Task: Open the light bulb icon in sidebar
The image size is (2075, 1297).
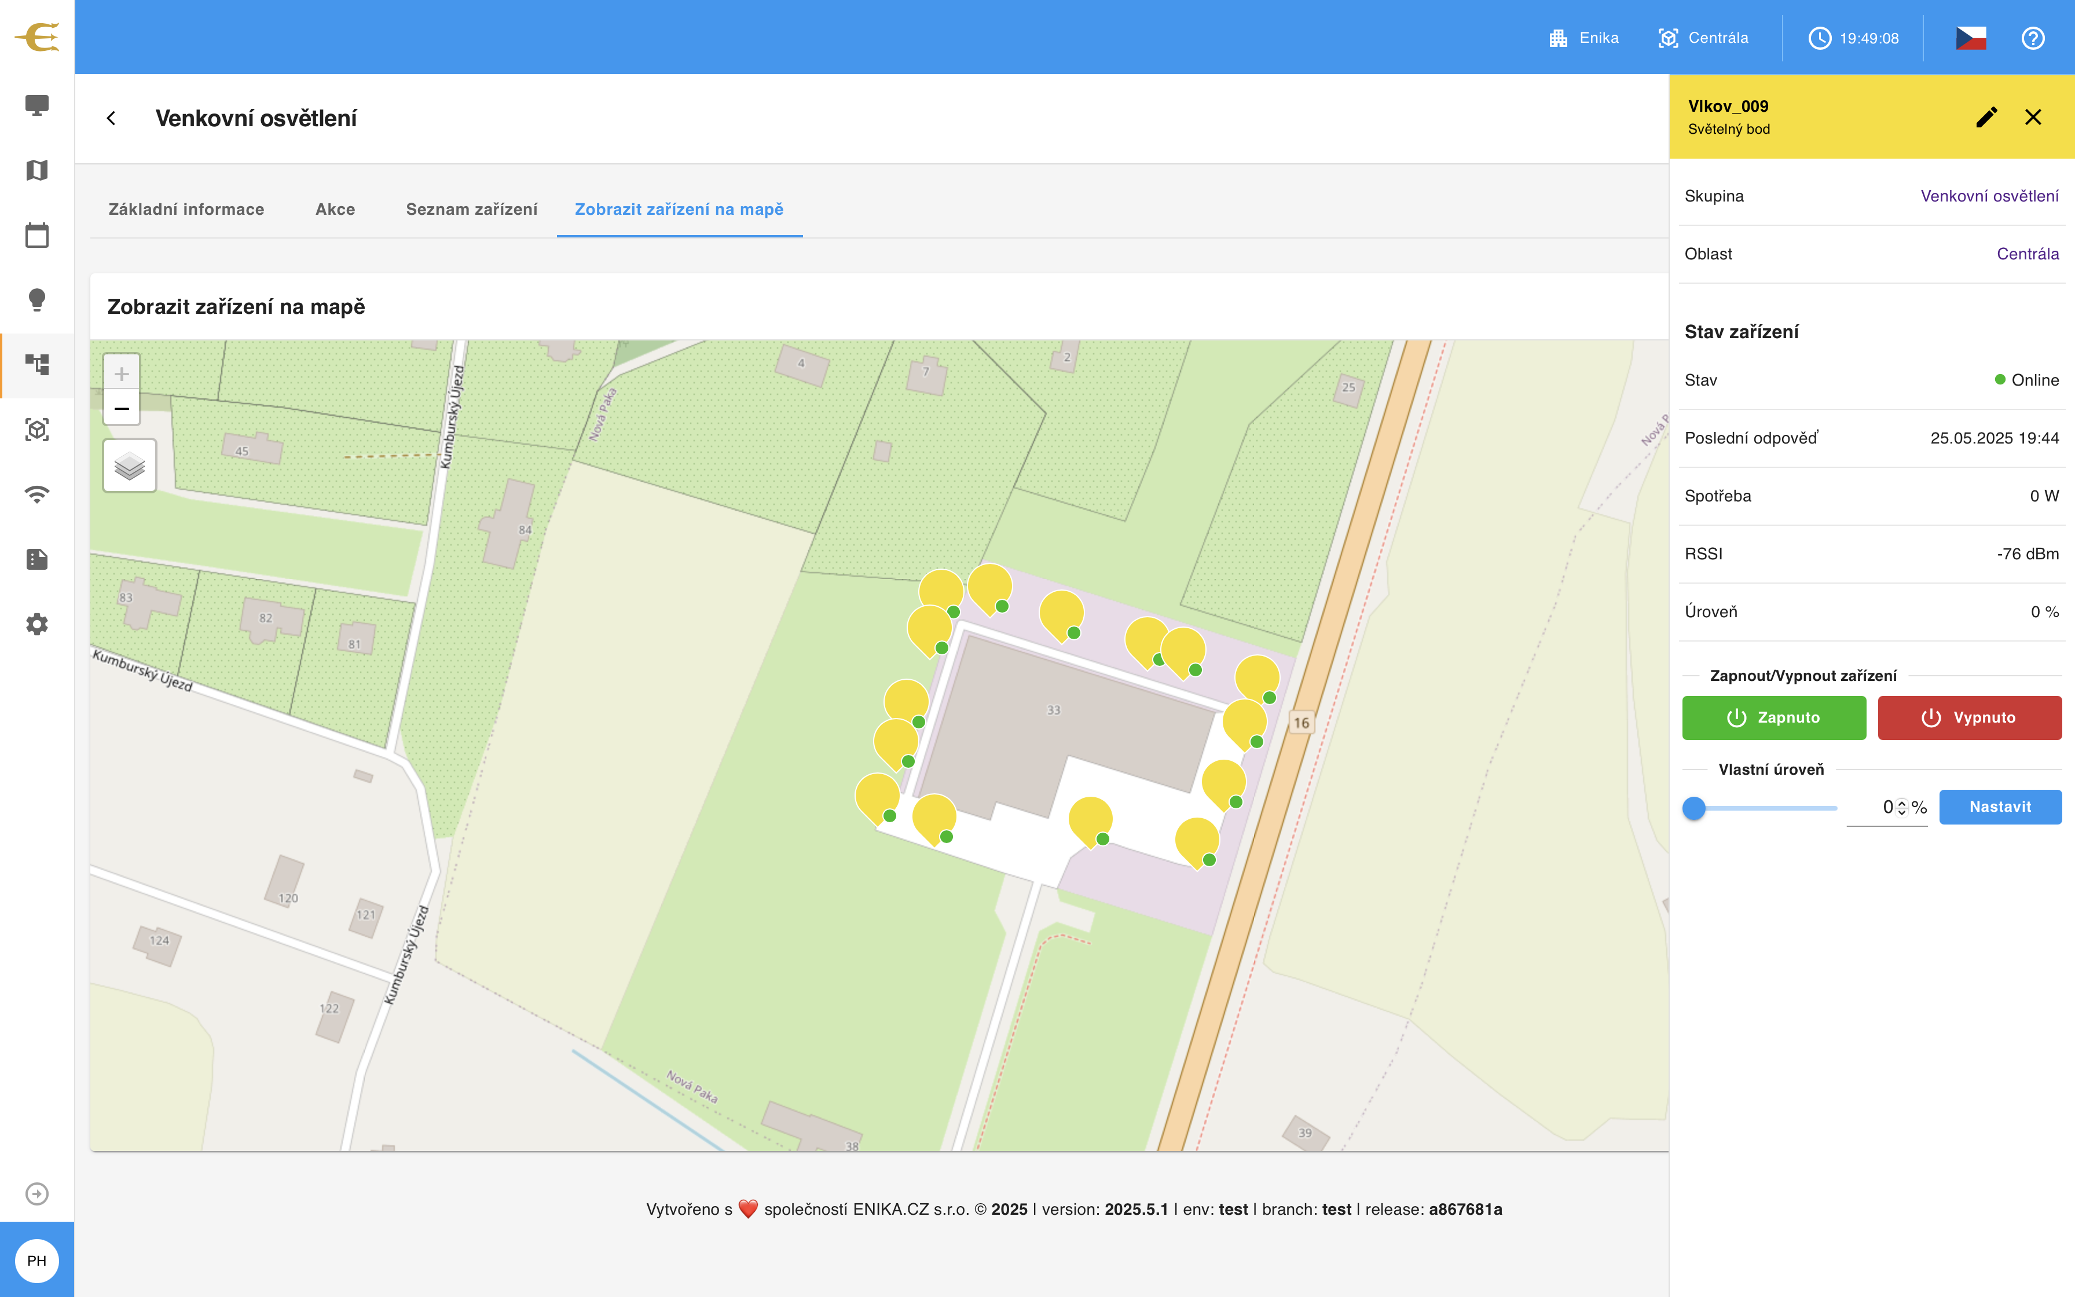Action: (x=37, y=299)
